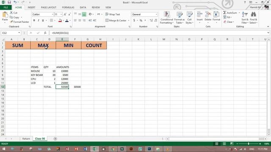The height and width of the screenshot is (152, 271).
Task: Apply the borders icon
Action: click(51, 20)
